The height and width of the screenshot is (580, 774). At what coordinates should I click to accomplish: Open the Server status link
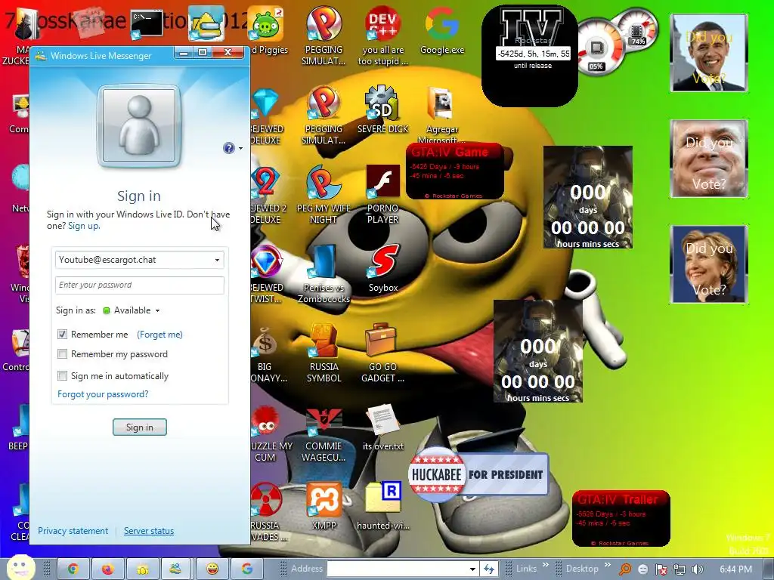pos(149,531)
